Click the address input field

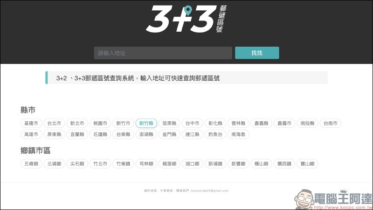[x=163, y=53]
